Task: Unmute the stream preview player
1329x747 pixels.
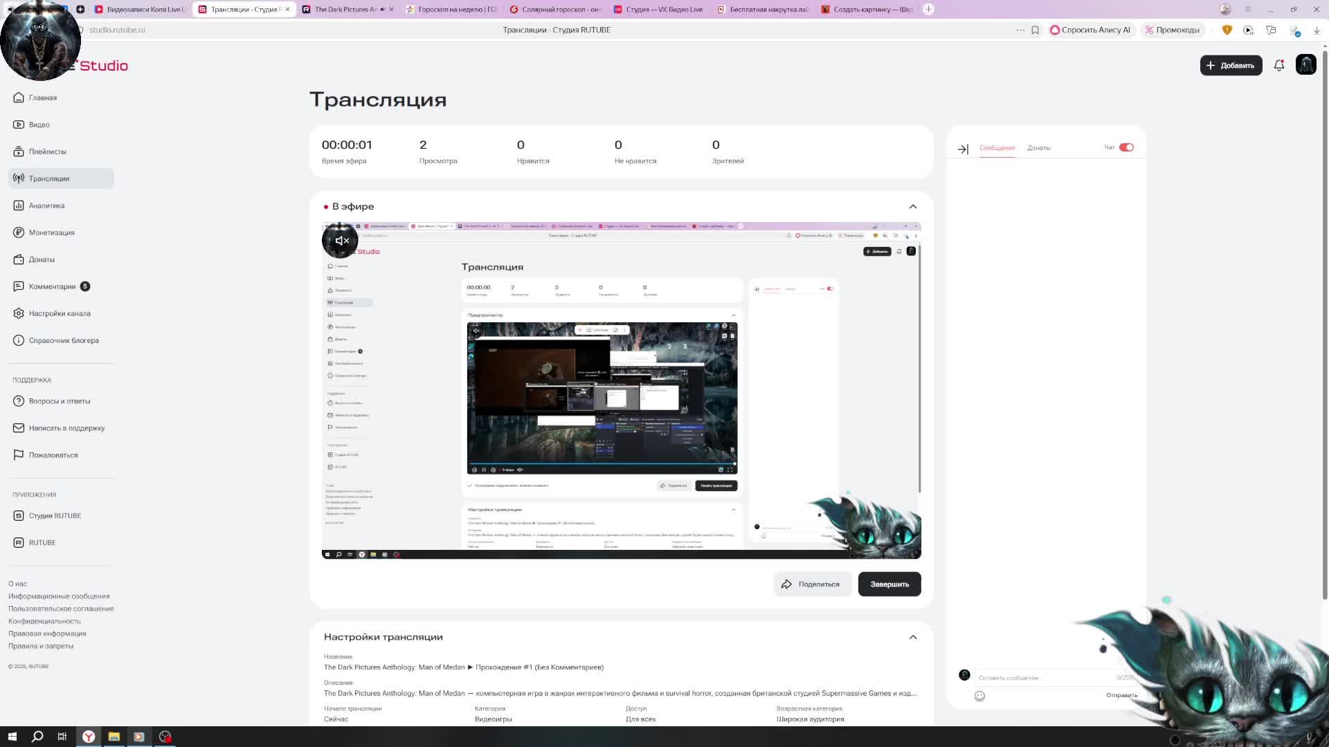Action: pyautogui.click(x=341, y=241)
